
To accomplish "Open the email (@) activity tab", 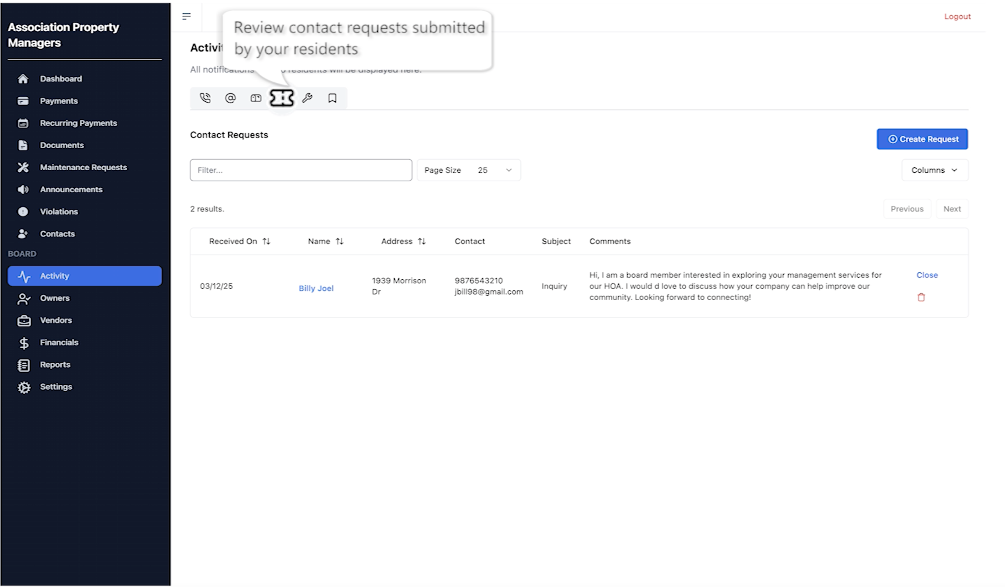I will tap(230, 98).
